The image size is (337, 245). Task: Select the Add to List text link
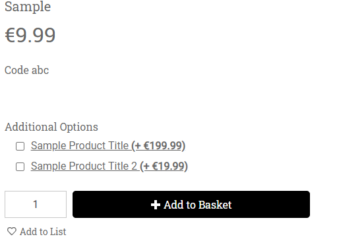43,232
